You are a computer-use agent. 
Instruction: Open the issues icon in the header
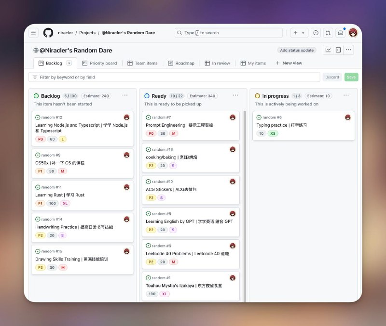point(316,32)
